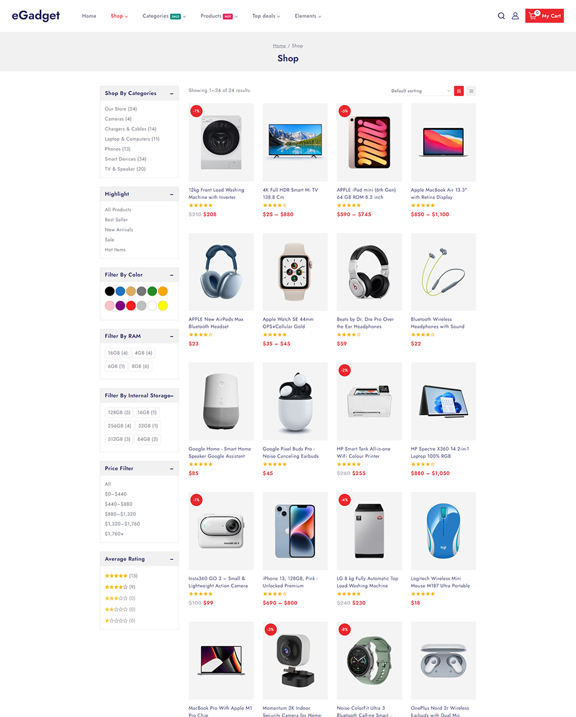
Task: Open the Apple MacBook Air product thumbnail
Action: coord(443,142)
